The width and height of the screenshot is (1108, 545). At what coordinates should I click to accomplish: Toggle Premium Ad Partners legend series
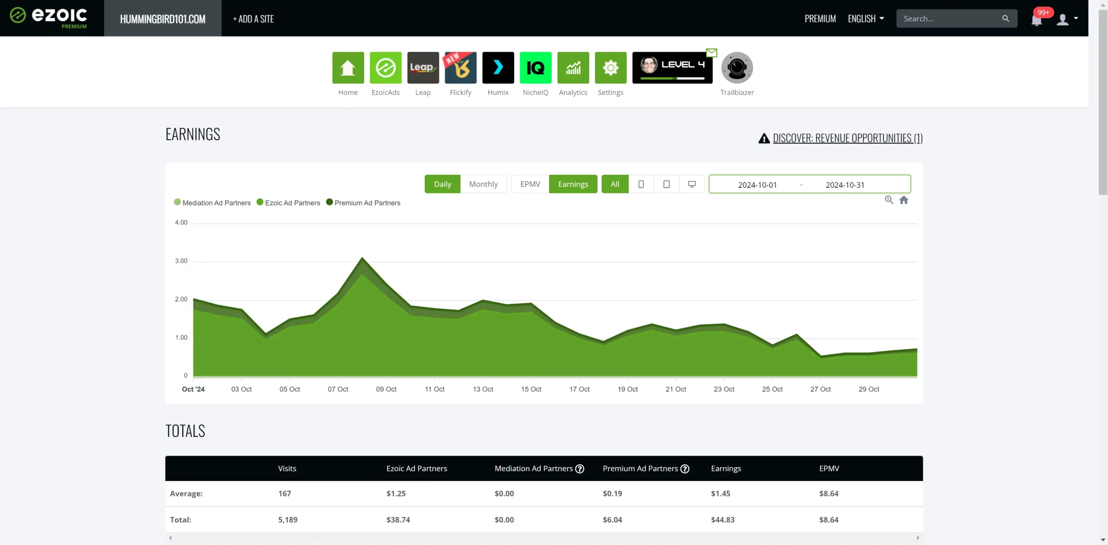click(x=363, y=203)
